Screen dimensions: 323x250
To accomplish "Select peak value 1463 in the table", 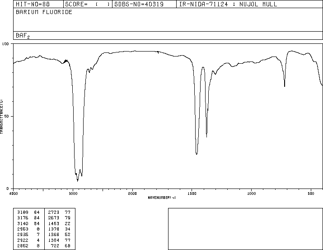I will point(54,224).
